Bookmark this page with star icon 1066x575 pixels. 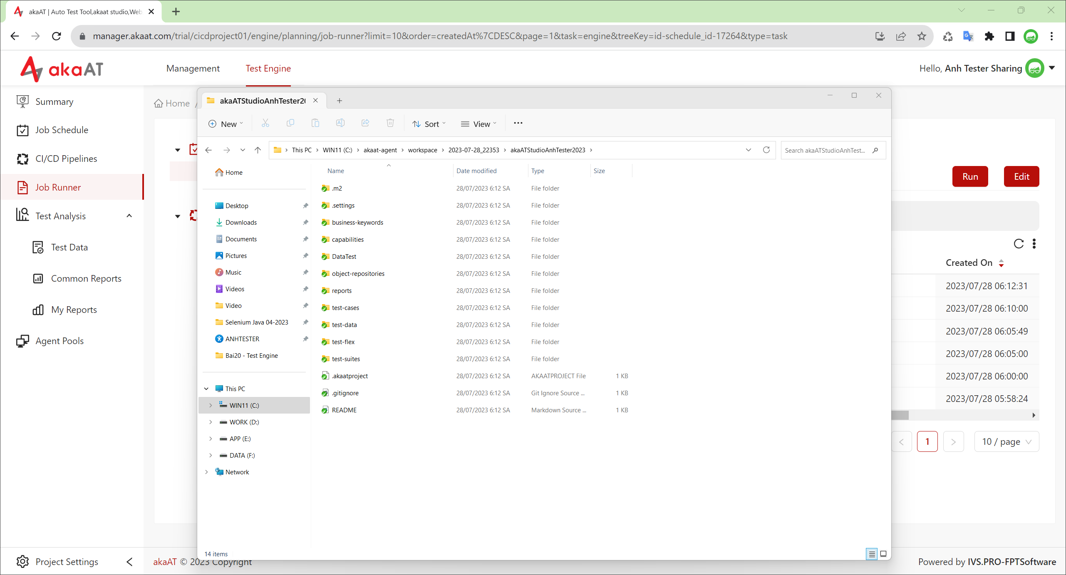coord(922,36)
